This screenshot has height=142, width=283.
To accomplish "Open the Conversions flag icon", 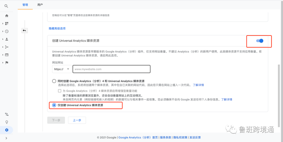I will 7,63.
